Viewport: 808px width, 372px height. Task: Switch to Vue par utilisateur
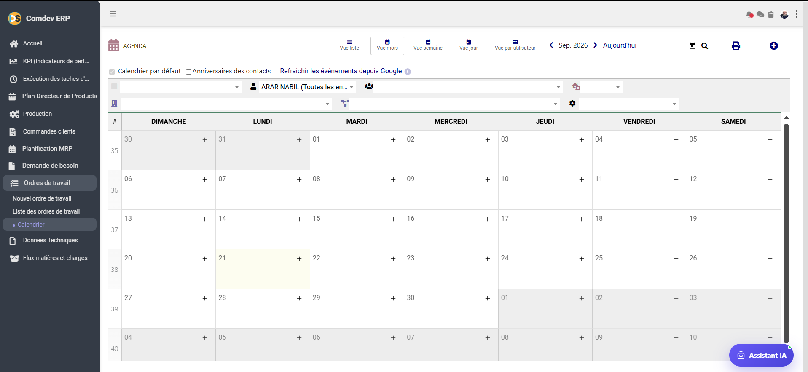coord(515,45)
